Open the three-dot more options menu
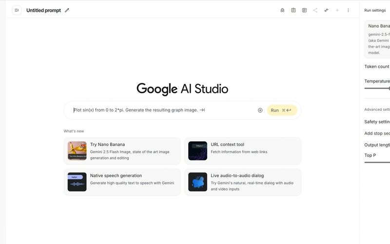This screenshot has width=390, height=244. coord(348,10)
